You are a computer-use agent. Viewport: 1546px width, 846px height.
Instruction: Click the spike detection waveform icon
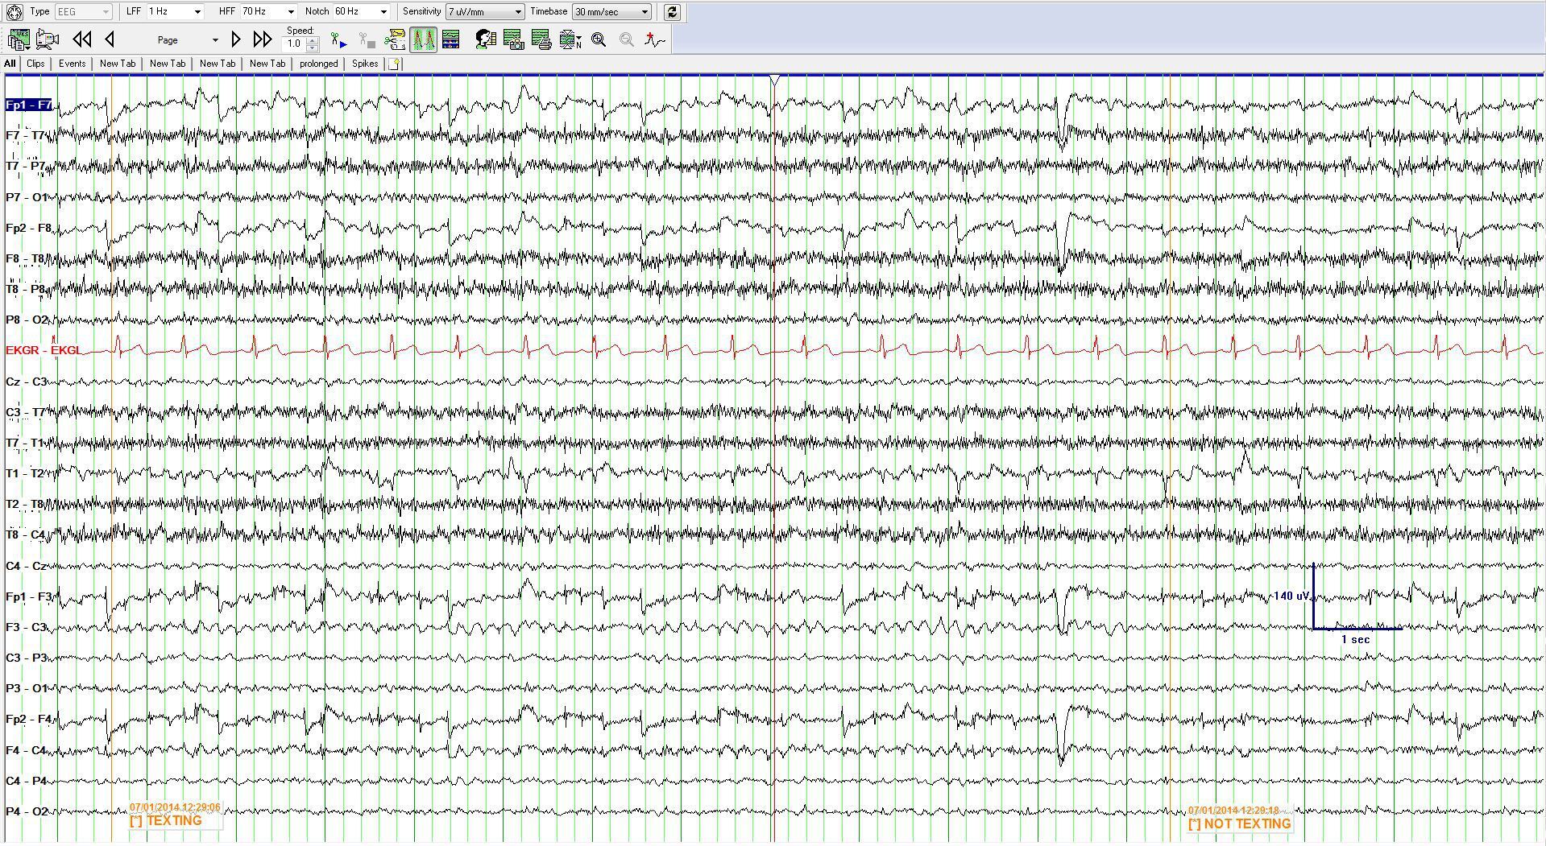click(x=655, y=39)
